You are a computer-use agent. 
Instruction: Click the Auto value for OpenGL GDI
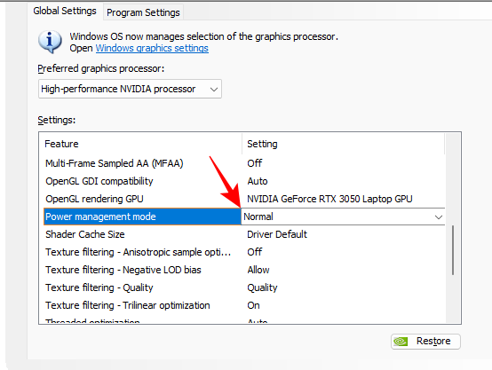(258, 181)
